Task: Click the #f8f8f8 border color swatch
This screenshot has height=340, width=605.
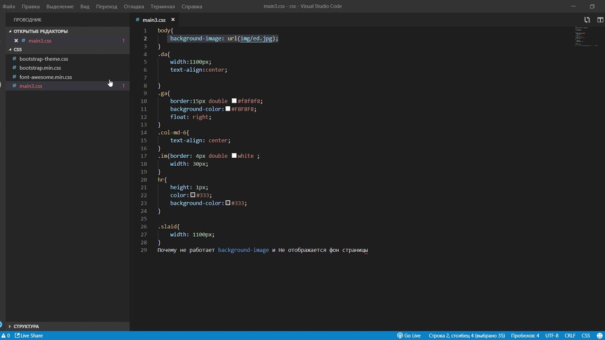Action: (234, 101)
